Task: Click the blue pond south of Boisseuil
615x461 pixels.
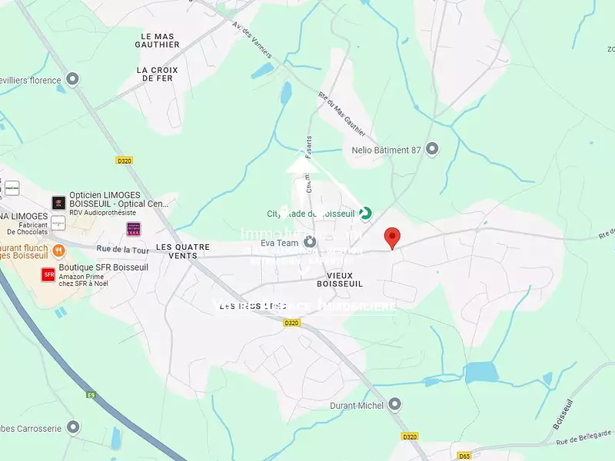Action: click(481, 373)
